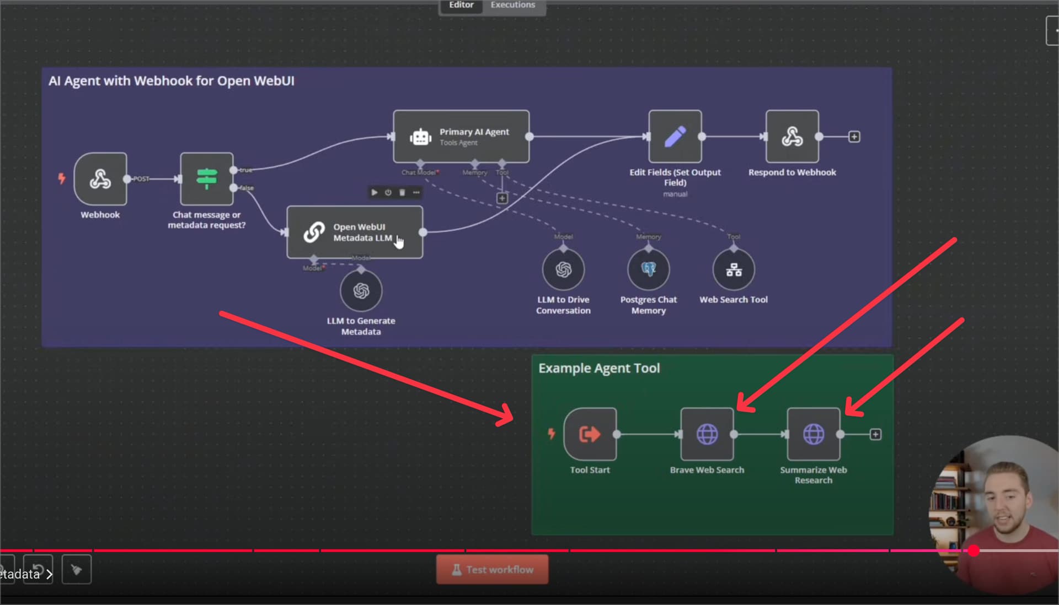
Task: Select the Brave Web Search node
Action: pyautogui.click(x=707, y=434)
